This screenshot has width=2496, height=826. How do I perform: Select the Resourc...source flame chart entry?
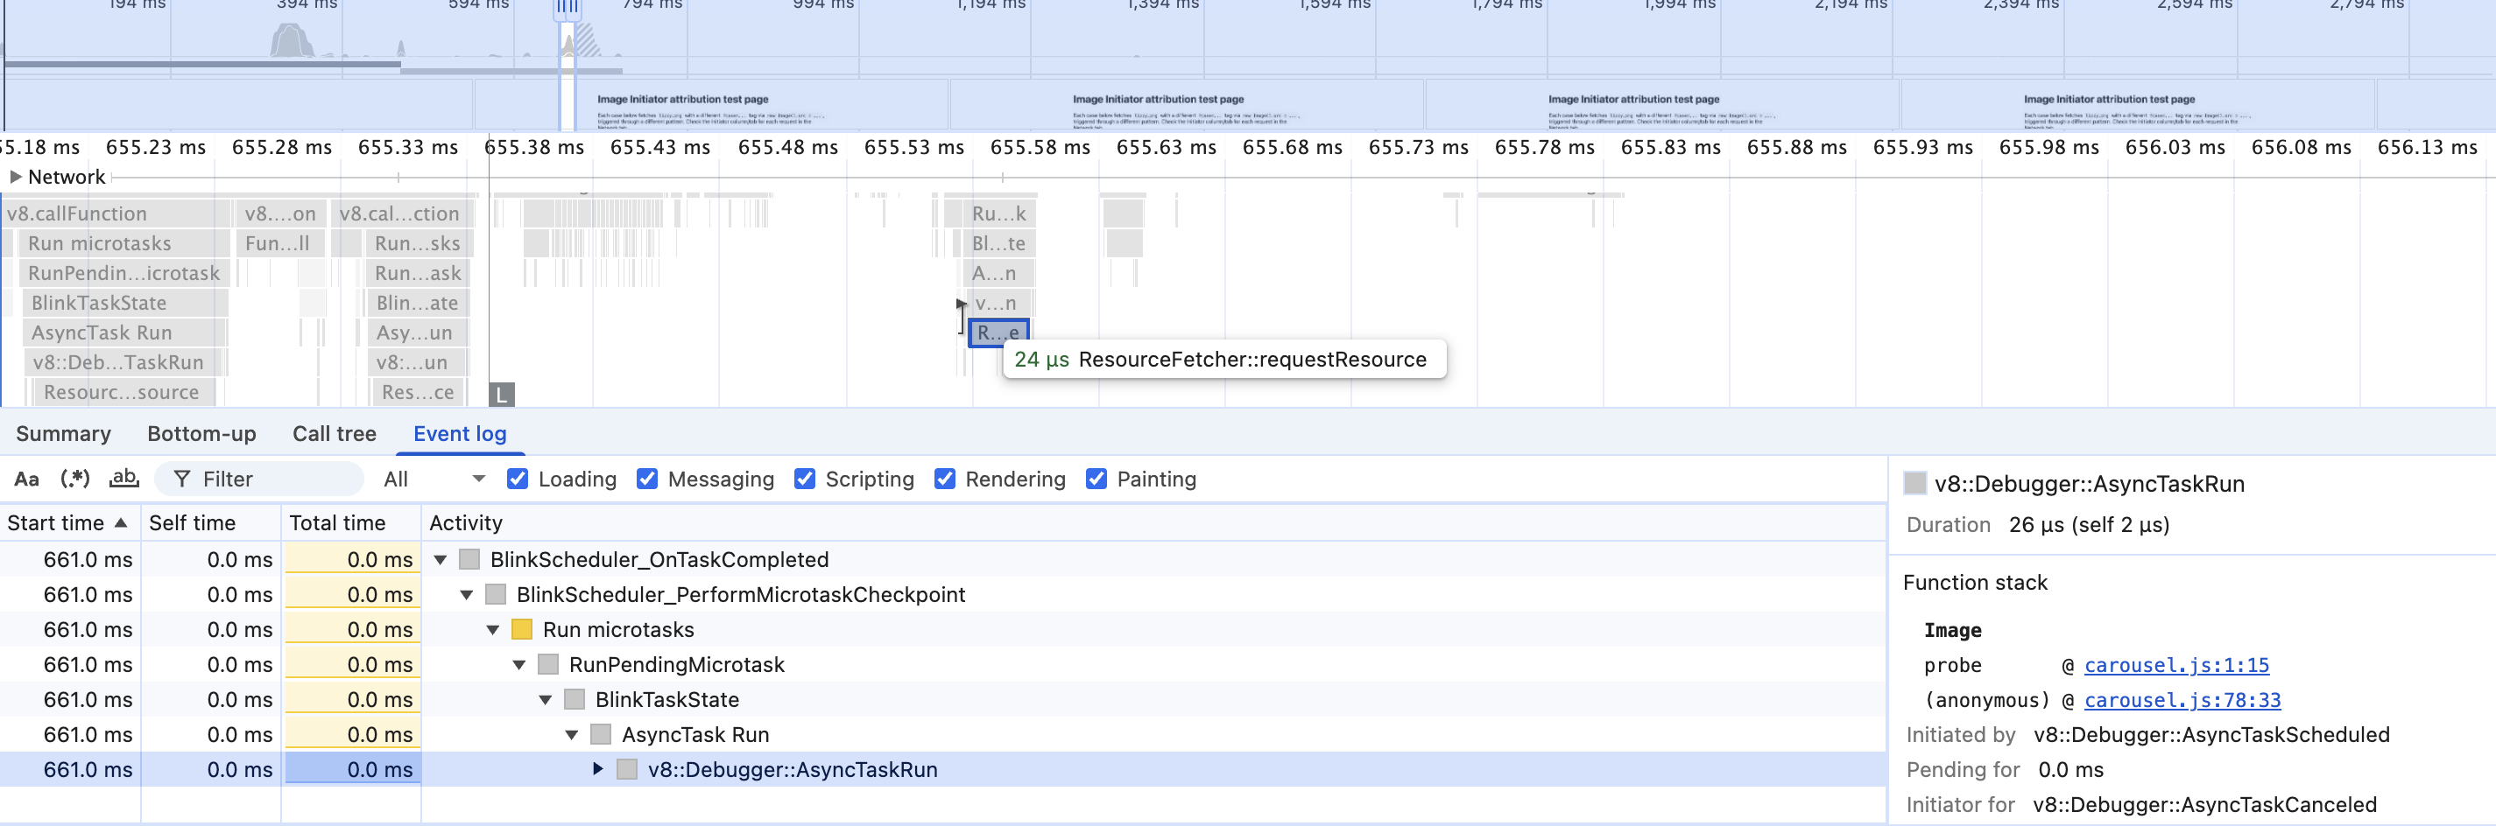pyautogui.click(x=124, y=392)
